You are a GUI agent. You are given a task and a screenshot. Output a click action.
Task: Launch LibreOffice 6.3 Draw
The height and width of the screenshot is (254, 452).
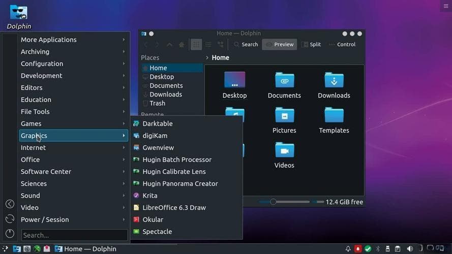[187, 208]
